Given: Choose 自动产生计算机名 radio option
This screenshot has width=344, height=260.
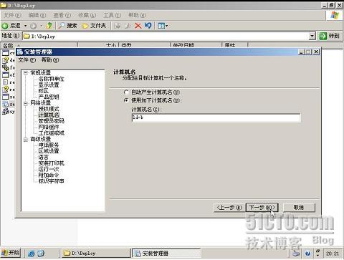Looking at the screenshot, I should [126, 92].
